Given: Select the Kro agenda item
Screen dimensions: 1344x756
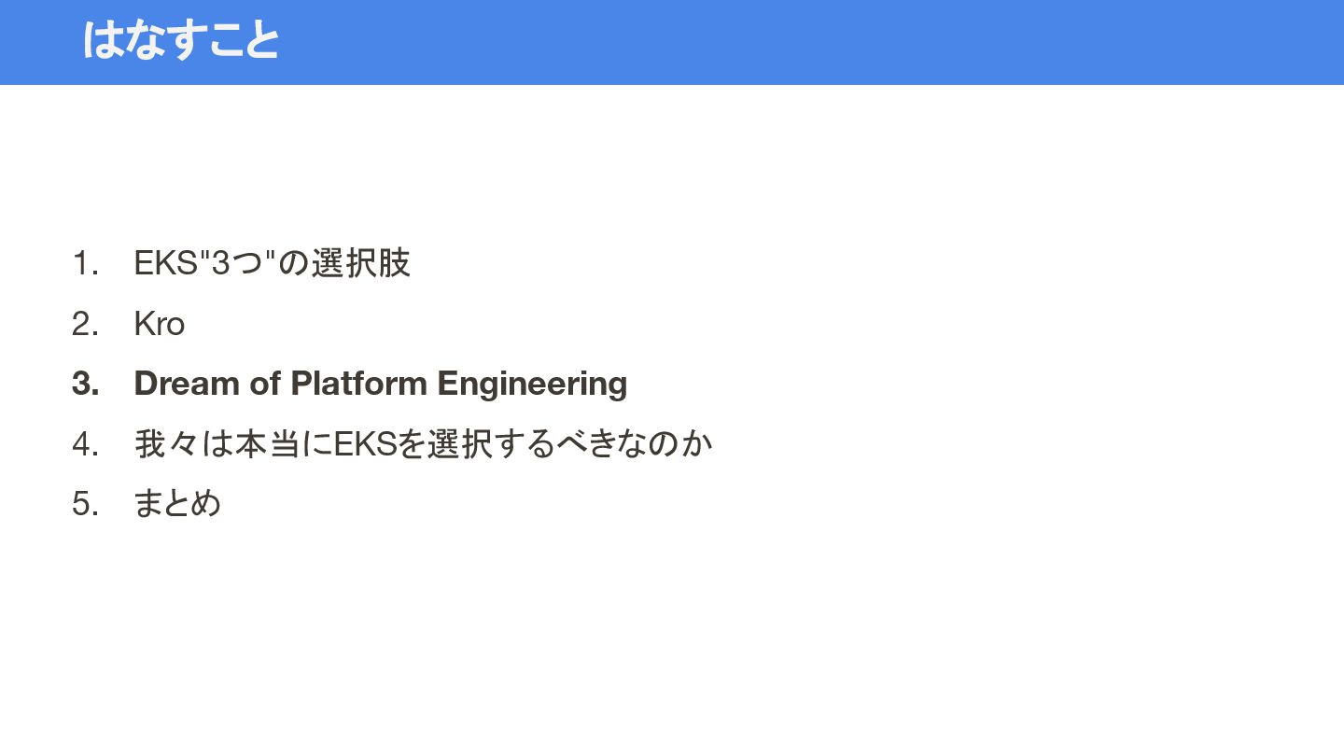Looking at the screenshot, I should [159, 324].
